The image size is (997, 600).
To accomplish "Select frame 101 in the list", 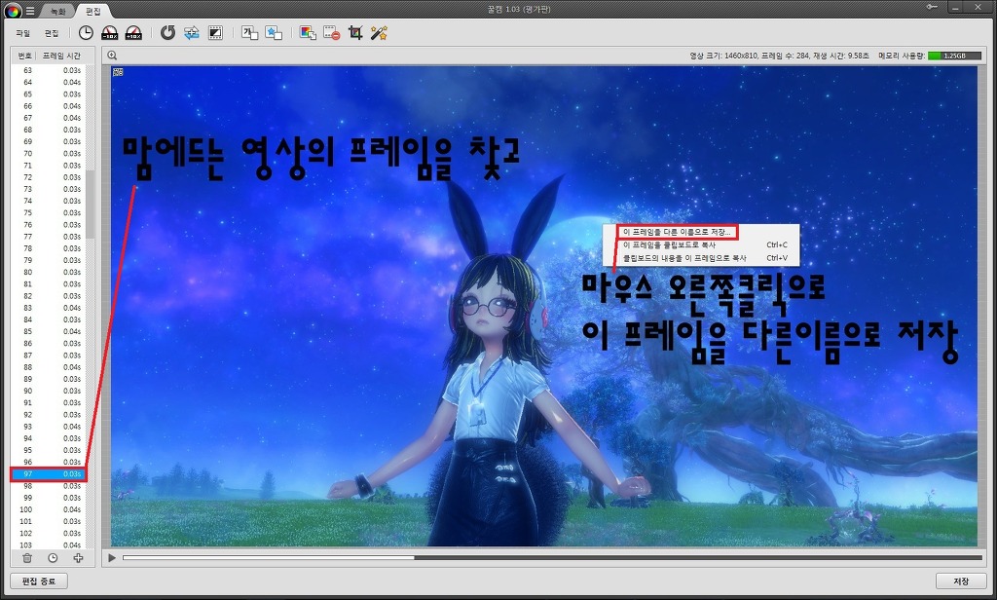I will pyautogui.click(x=49, y=522).
